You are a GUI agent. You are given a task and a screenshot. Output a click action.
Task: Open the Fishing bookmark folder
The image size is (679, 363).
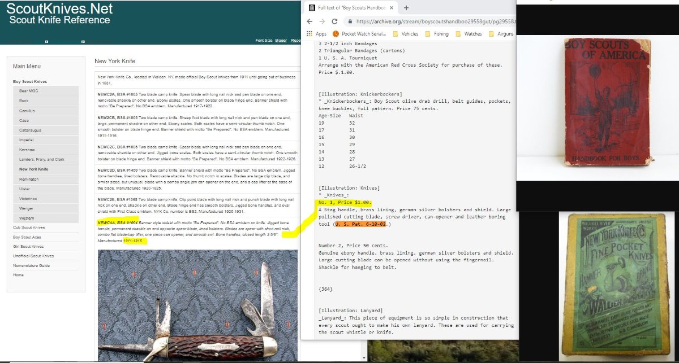[x=436, y=34]
